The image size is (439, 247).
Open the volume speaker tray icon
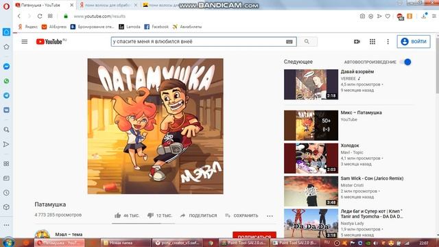[376, 243]
